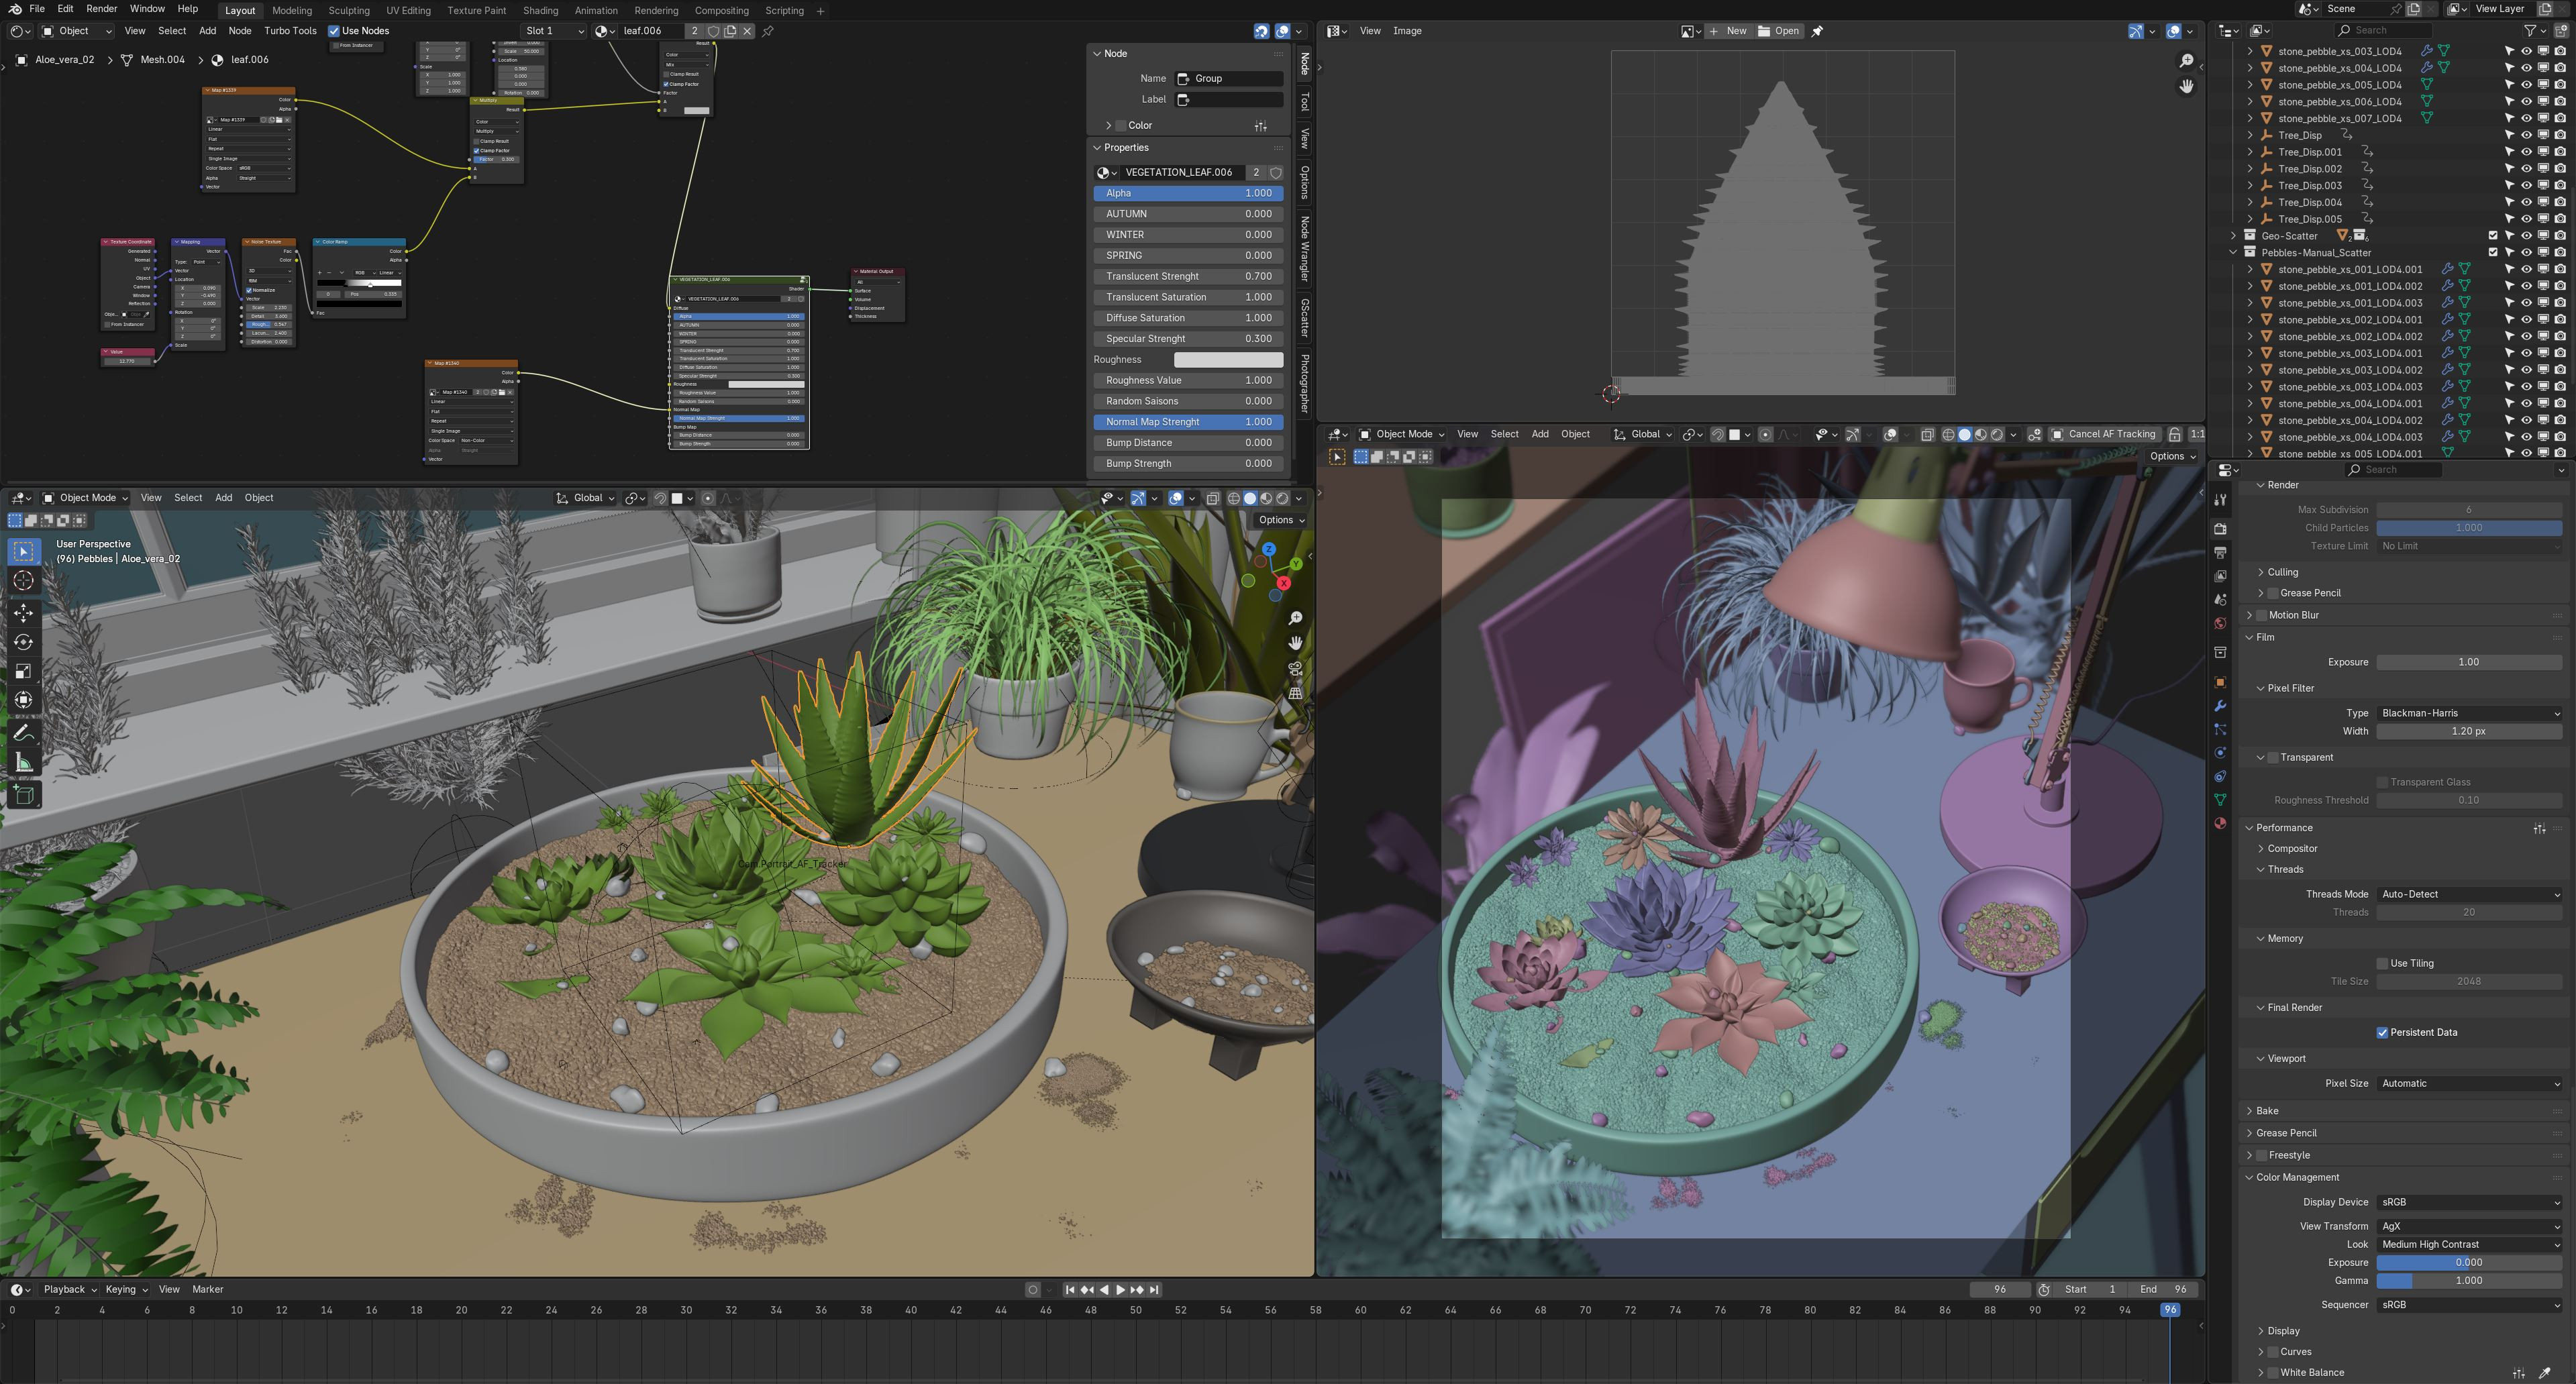
Task: Select the Measure tool
Action: tap(24, 763)
